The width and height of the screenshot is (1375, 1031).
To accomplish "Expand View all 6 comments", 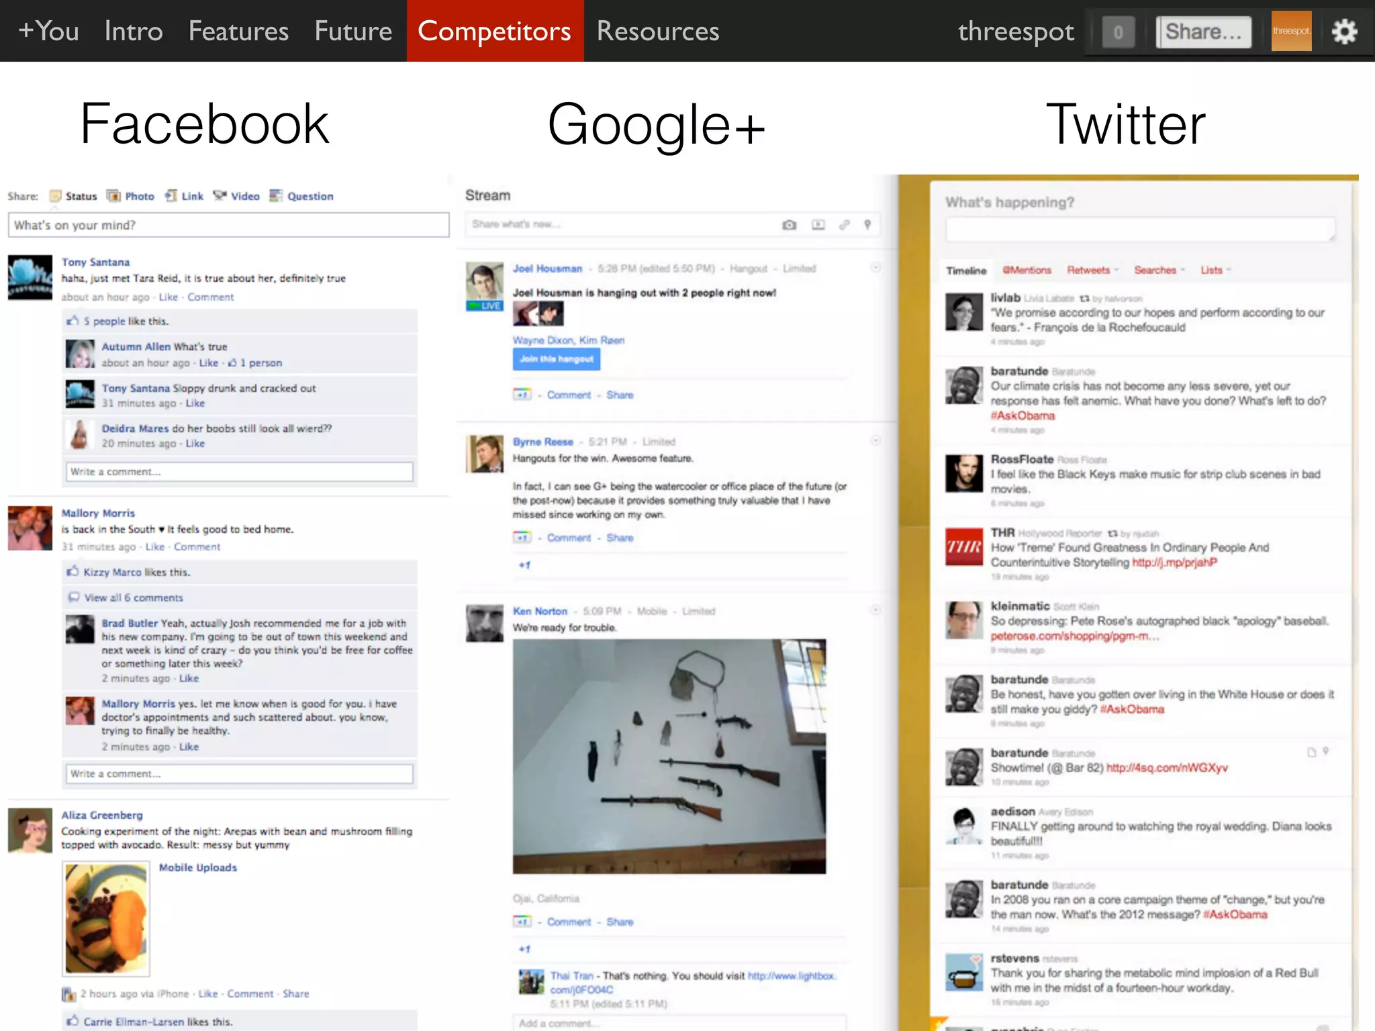I will pyautogui.click(x=133, y=597).
